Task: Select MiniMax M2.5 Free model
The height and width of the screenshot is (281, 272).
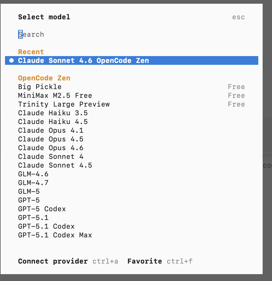Action: click(x=55, y=95)
